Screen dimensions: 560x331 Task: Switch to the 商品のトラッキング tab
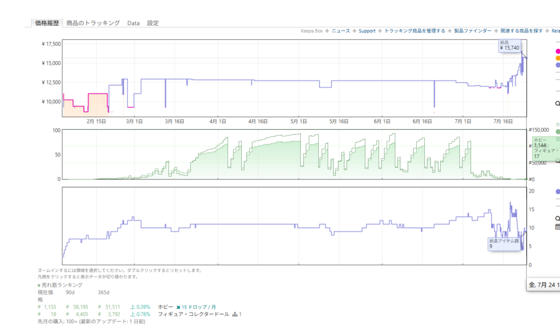tap(93, 23)
